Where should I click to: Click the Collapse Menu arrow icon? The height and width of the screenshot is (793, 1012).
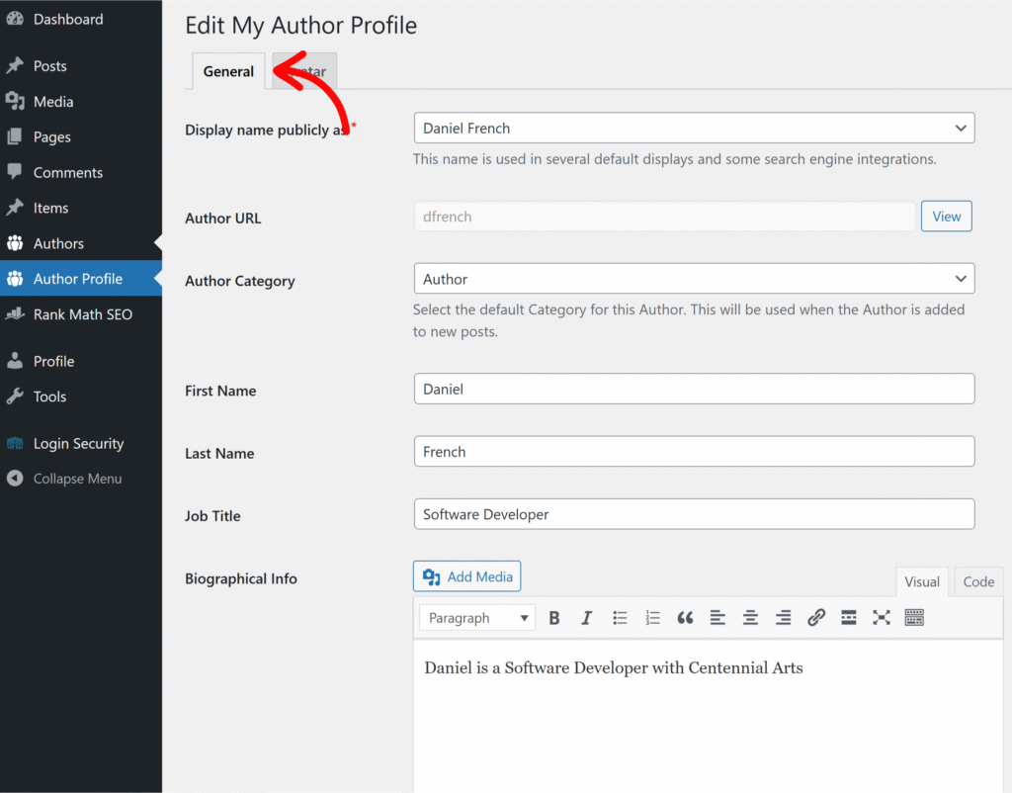tap(15, 479)
